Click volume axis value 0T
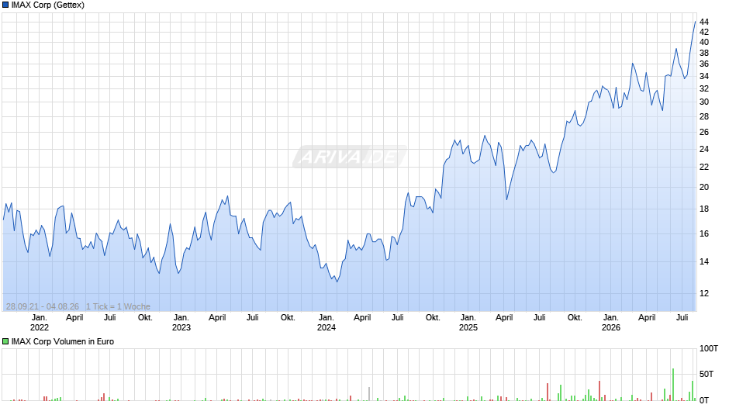The height and width of the screenshot is (408, 729). point(704,400)
